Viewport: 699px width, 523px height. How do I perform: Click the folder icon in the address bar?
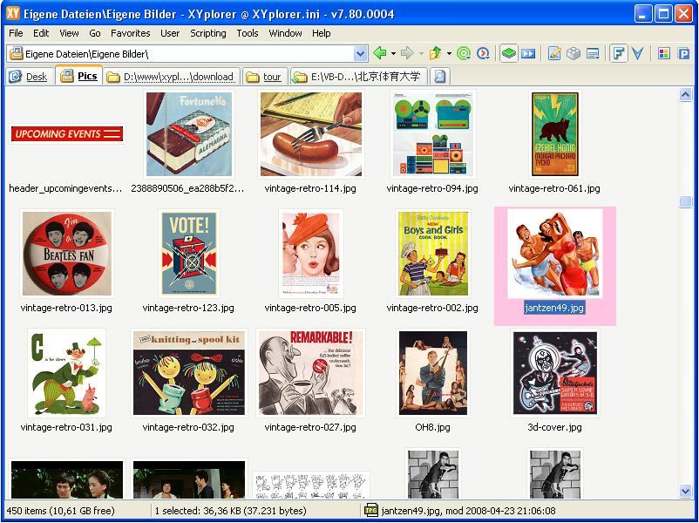(x=16, y=54)
